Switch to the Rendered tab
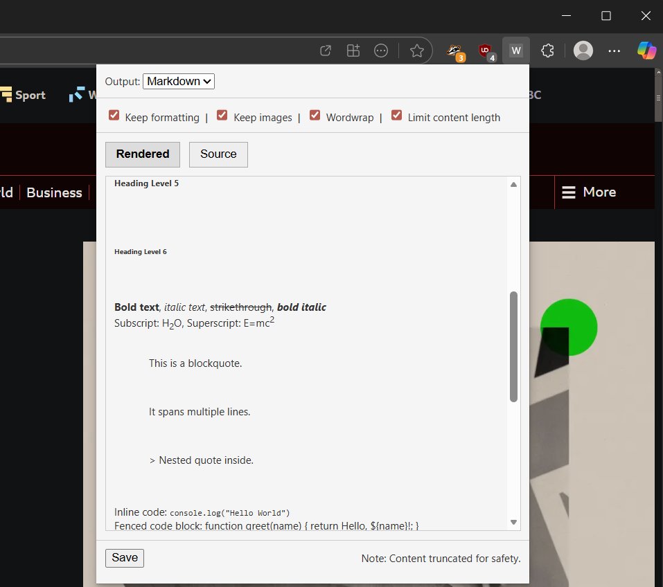This screenshot has width=663, height=587. (143, 154)
